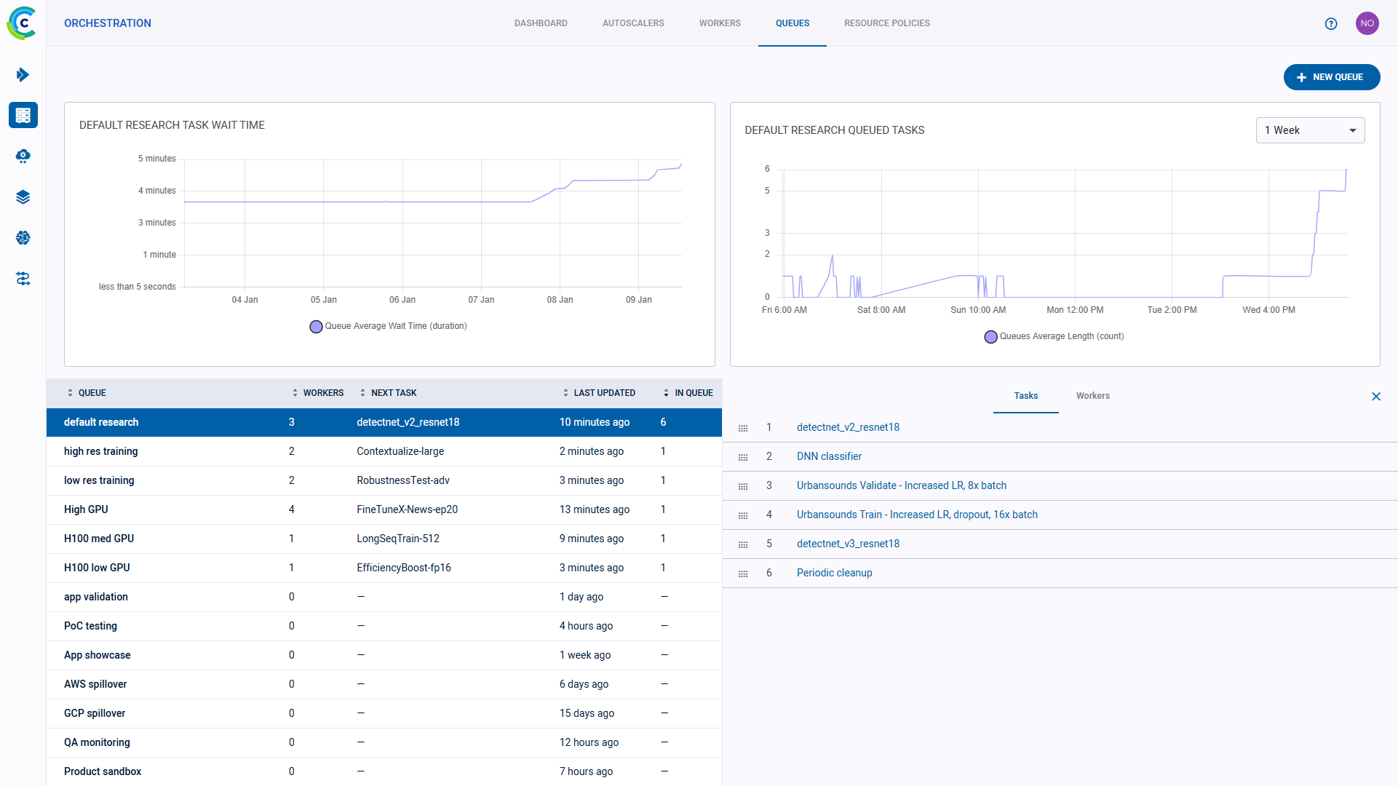Screen dimensions: 1398x786
Task: Click the Queue Average Wait Time legend marker
Action: pyautogui.click(x=316, y=326)
